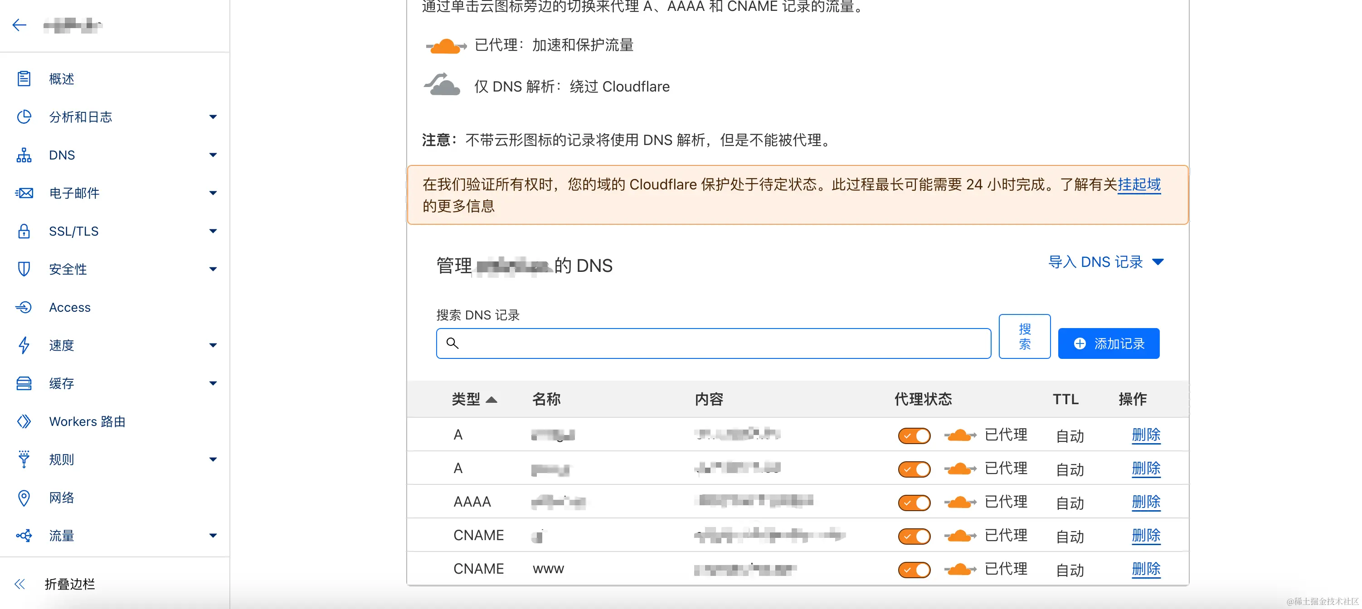The width and height of the screenshot is (1362, 609).
Task: Open the 概述 overview clipboard icon
Action: coord(24,79)
